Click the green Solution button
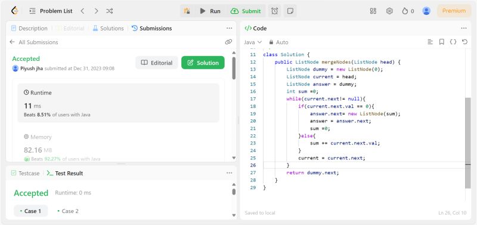 [203, 63]
